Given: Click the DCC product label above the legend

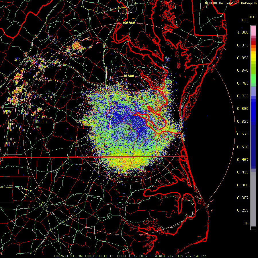Looking at the screenshot, I should (x=252, y=17).
